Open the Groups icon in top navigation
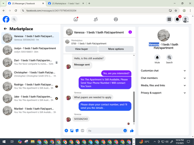Viewport: 194px width, 145px height. 116,19
